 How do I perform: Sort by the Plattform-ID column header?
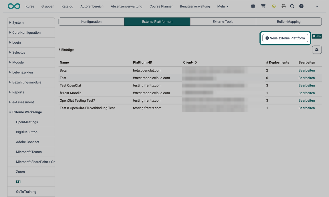(142, 63)
